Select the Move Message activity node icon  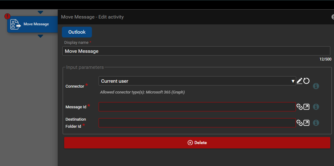[16, 24]
